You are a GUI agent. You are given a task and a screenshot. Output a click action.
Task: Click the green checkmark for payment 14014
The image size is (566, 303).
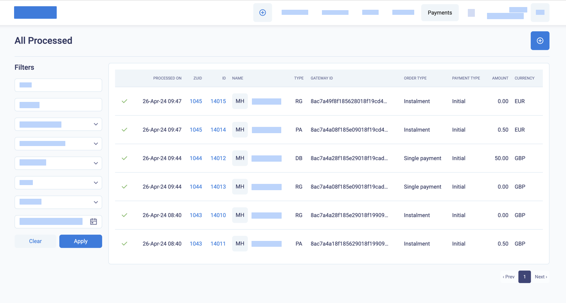click(x=124, y=130)
